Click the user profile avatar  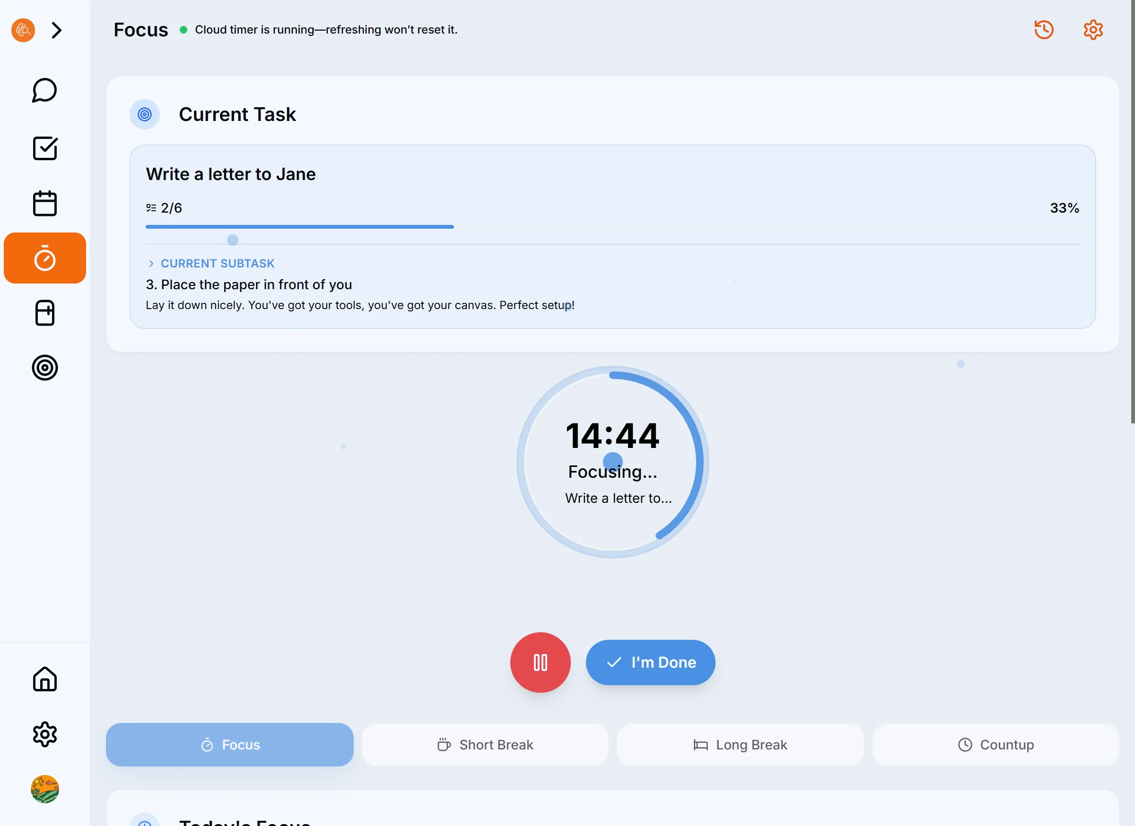click(44, 789)
